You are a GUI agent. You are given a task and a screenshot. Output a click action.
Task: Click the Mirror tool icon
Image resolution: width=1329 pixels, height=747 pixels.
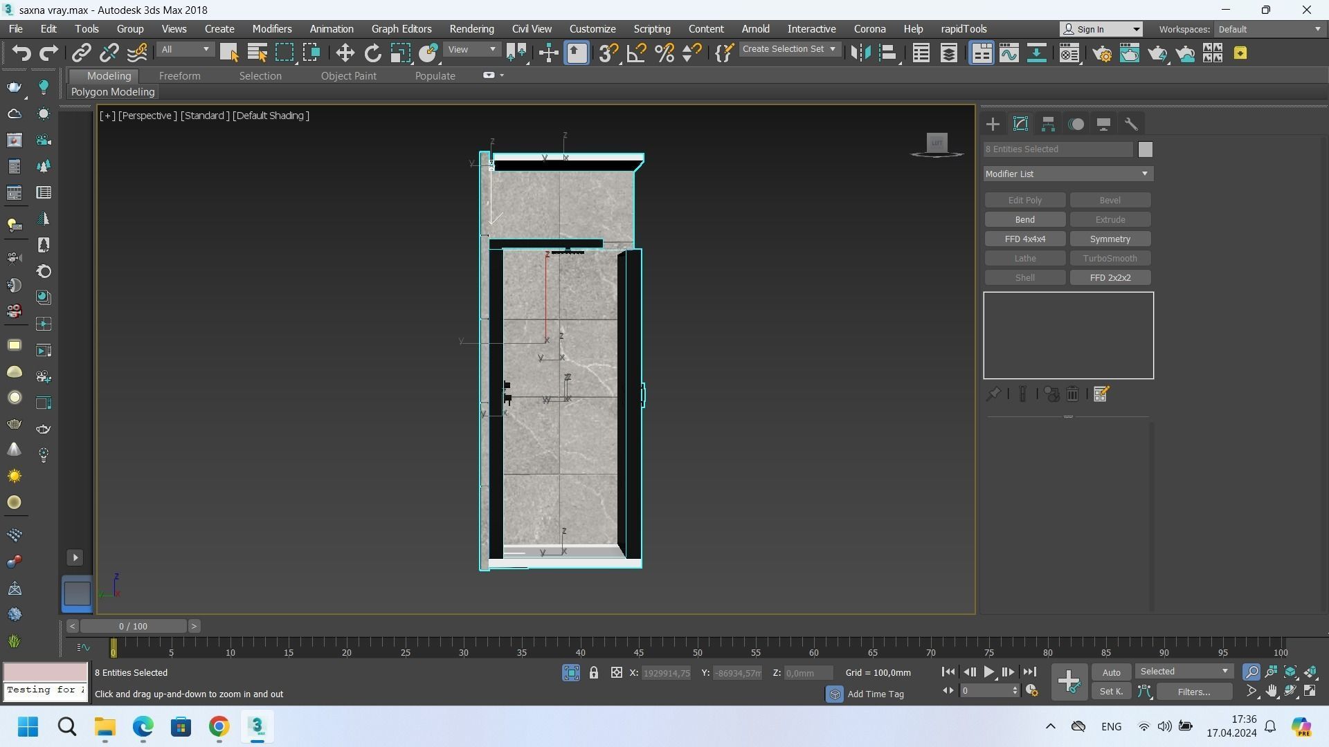point(860,53)
